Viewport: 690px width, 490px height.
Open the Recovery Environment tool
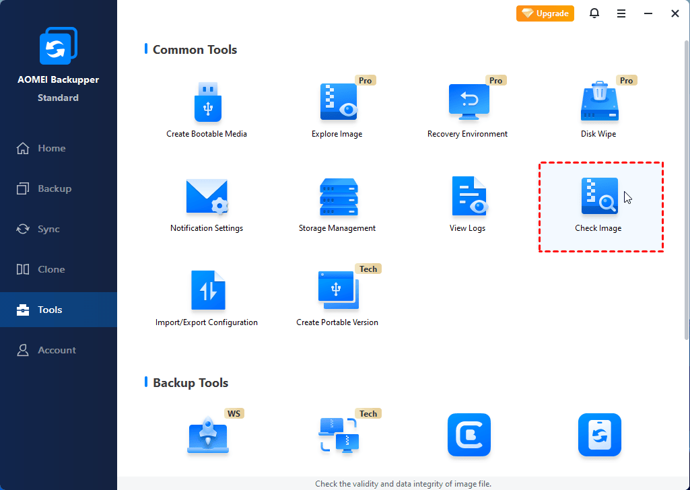click(x=468, y=103)
